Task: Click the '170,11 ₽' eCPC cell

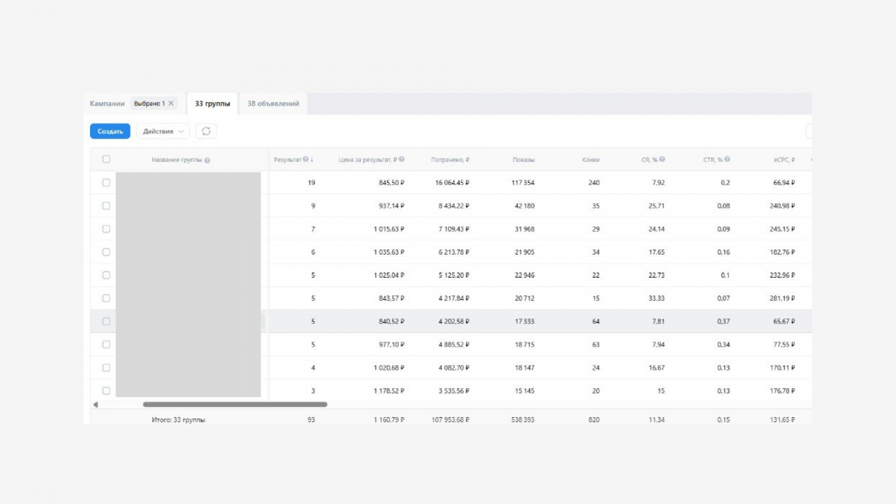Action: [782, 368]
